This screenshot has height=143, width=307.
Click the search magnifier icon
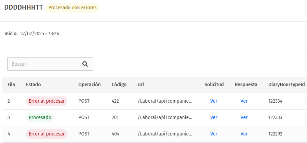[85, 64]
